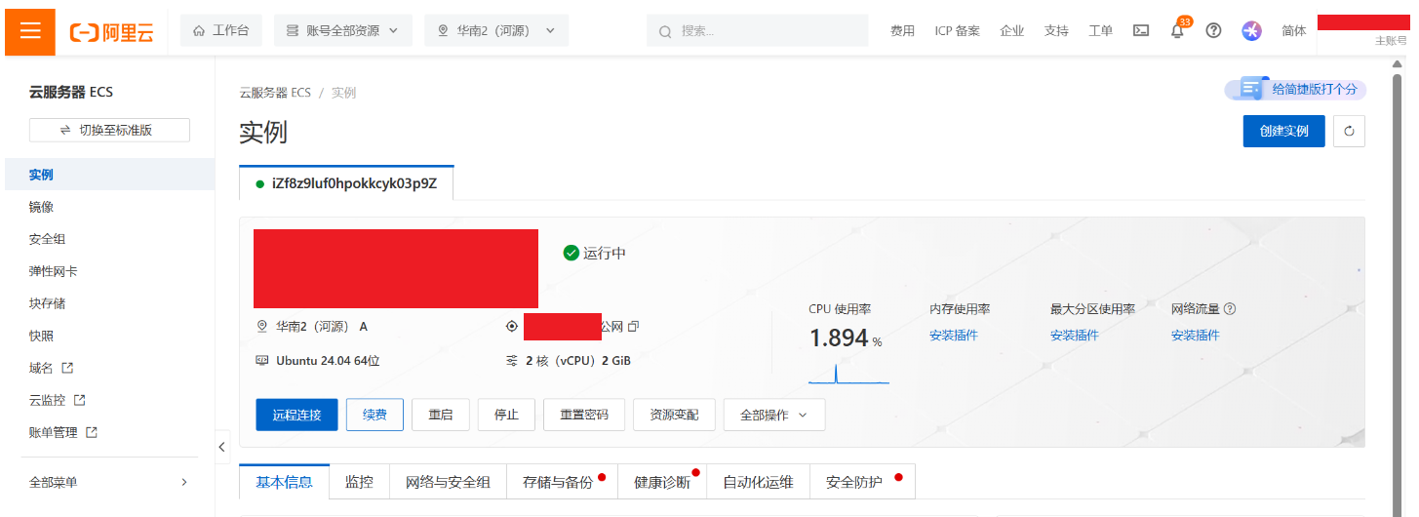Expand 全部菜单 in sidebar
Screen dimensions: 1419x517
click(x=107, y=482)
